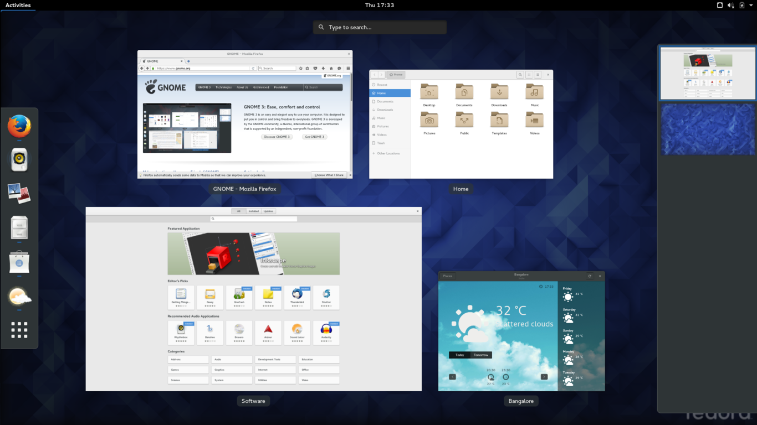Switch to Installed tab in Software
Screen dimensions: 757x425
254,211
